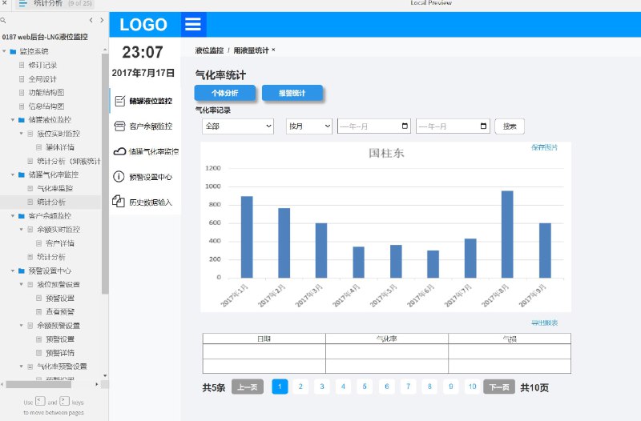Click the 保存图片 link
641x421 pixels.
(x=544, y=147)
